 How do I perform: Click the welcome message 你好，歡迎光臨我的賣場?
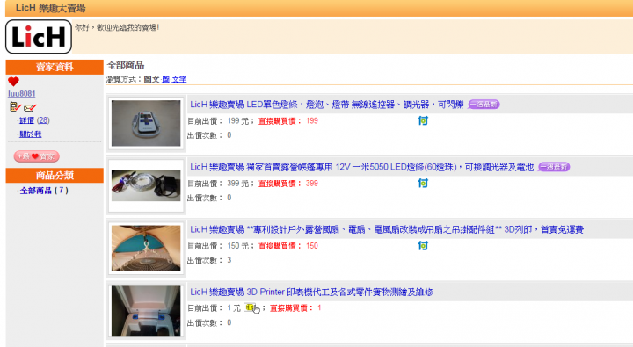117,27
